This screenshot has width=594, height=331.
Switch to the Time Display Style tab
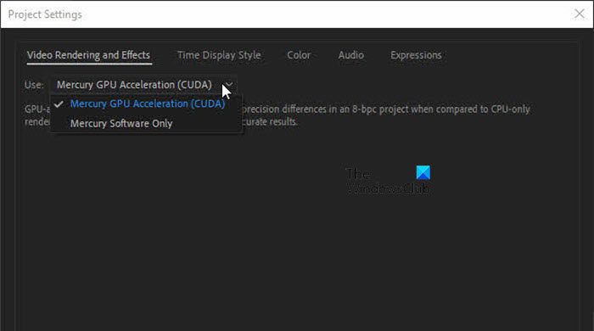click(x=219, y=55)
